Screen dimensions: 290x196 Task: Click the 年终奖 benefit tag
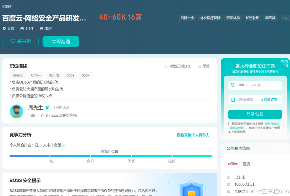tap(270, 18)
